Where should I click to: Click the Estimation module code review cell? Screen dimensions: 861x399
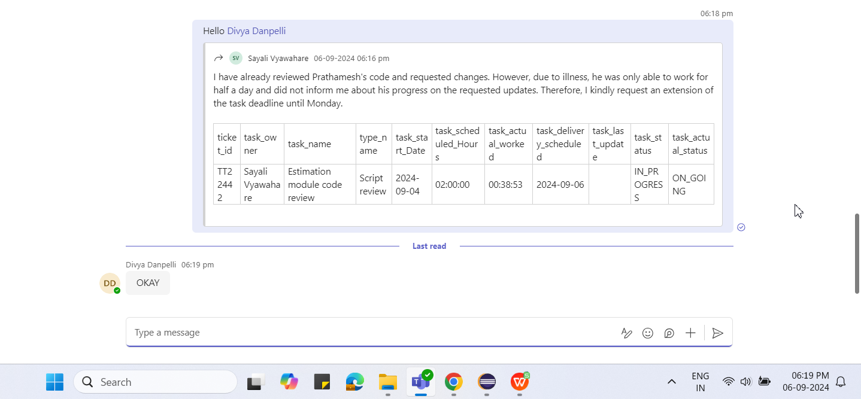pyautogui.click(x=320, y=184)
